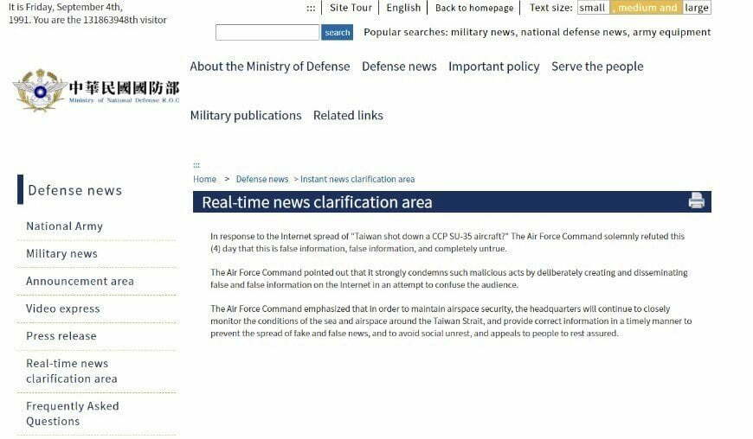Click the printer icon
The image size is (753, 439).
coord(696,201)
